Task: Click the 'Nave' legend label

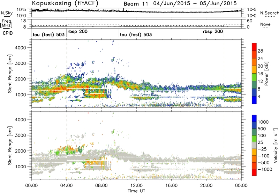Action: tap(265, 24)
